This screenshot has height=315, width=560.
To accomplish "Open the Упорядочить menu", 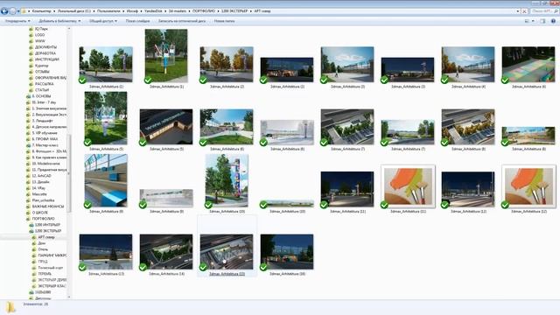I will (x=17, y=21).
